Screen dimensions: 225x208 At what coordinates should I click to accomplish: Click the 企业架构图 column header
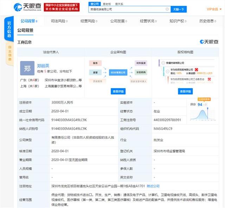[x=118, y=52]
